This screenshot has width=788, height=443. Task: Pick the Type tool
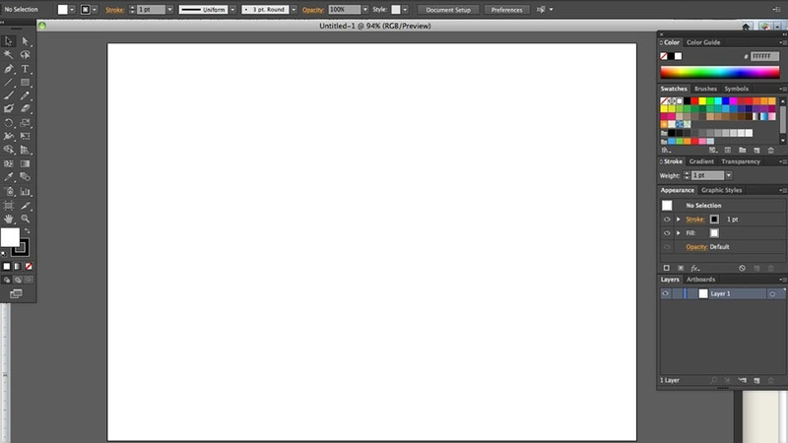(x=26, y=69)
